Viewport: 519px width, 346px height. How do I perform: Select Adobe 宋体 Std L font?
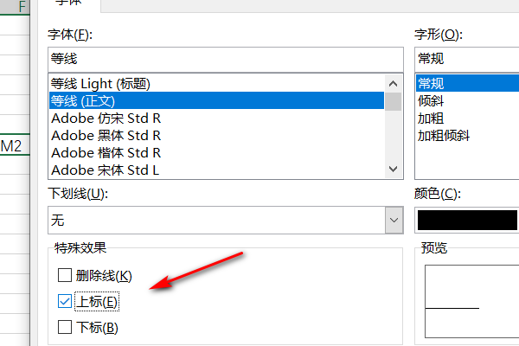coord(217,170)
